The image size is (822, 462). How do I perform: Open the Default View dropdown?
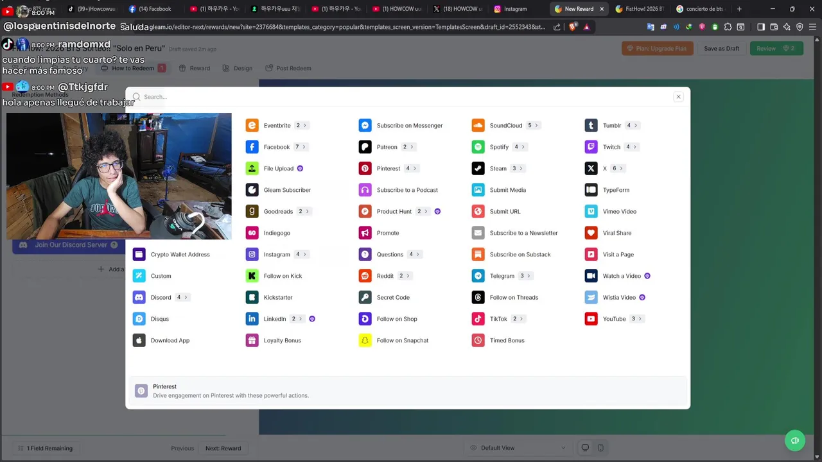tap(518, 448)
